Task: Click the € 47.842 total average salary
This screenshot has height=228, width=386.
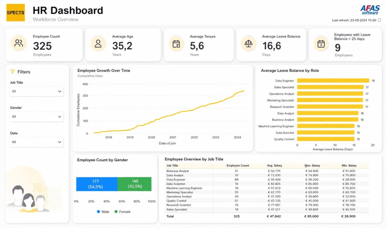Action: pos(274,216)
